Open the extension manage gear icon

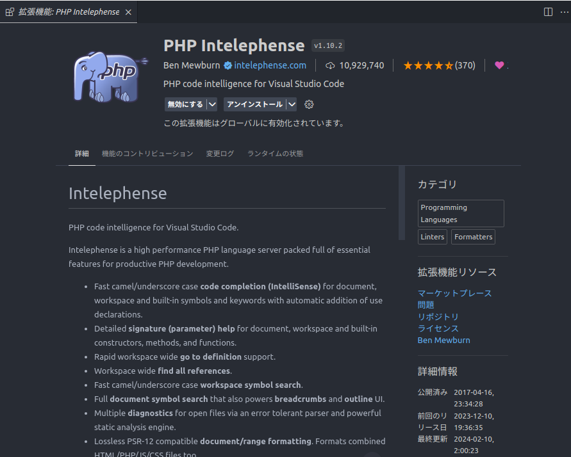[309, 104]
